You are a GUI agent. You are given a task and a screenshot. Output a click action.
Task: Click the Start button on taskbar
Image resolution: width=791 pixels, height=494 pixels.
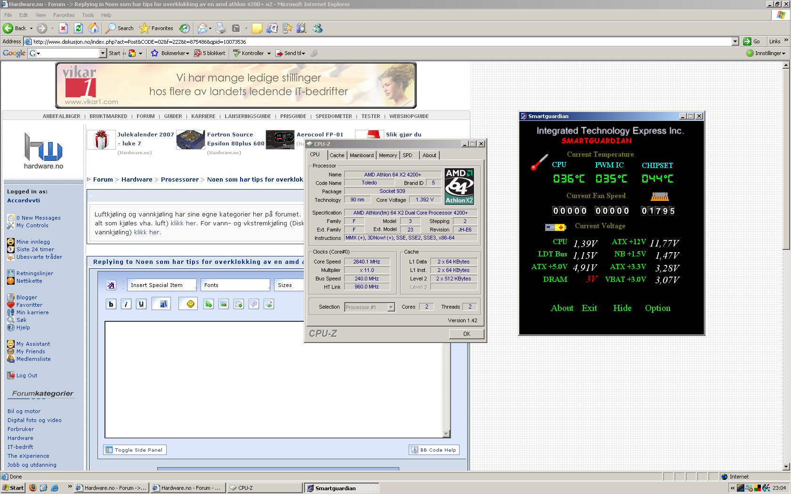click(13, 488)
